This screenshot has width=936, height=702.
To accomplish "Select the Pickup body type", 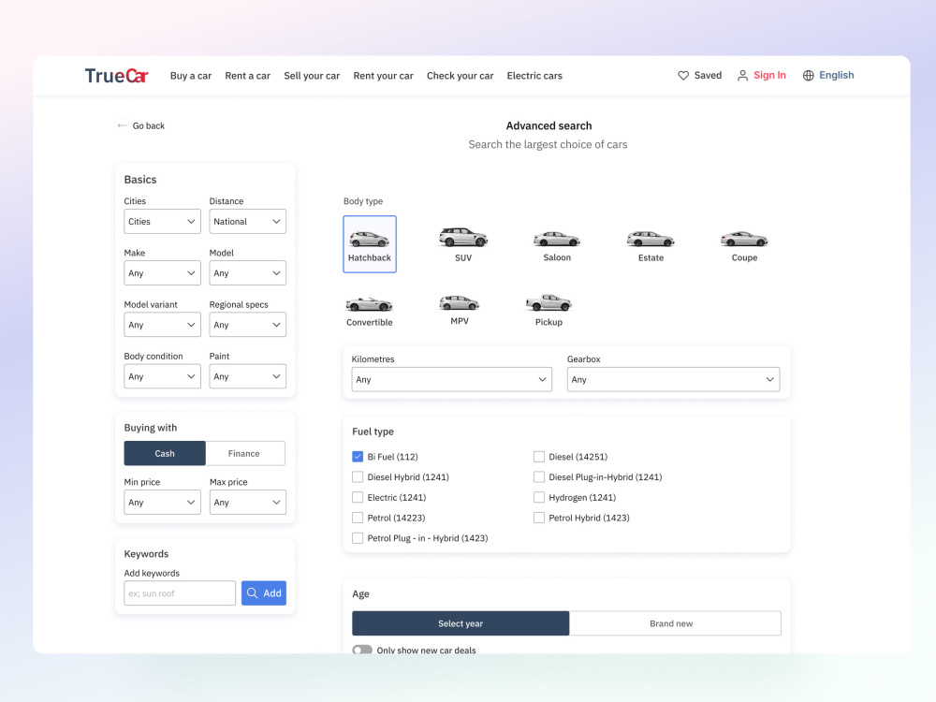I will pos(548,309).
